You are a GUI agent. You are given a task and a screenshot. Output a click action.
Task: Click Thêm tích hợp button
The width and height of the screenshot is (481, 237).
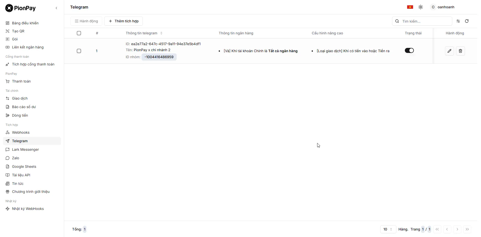tap(124, 21)
